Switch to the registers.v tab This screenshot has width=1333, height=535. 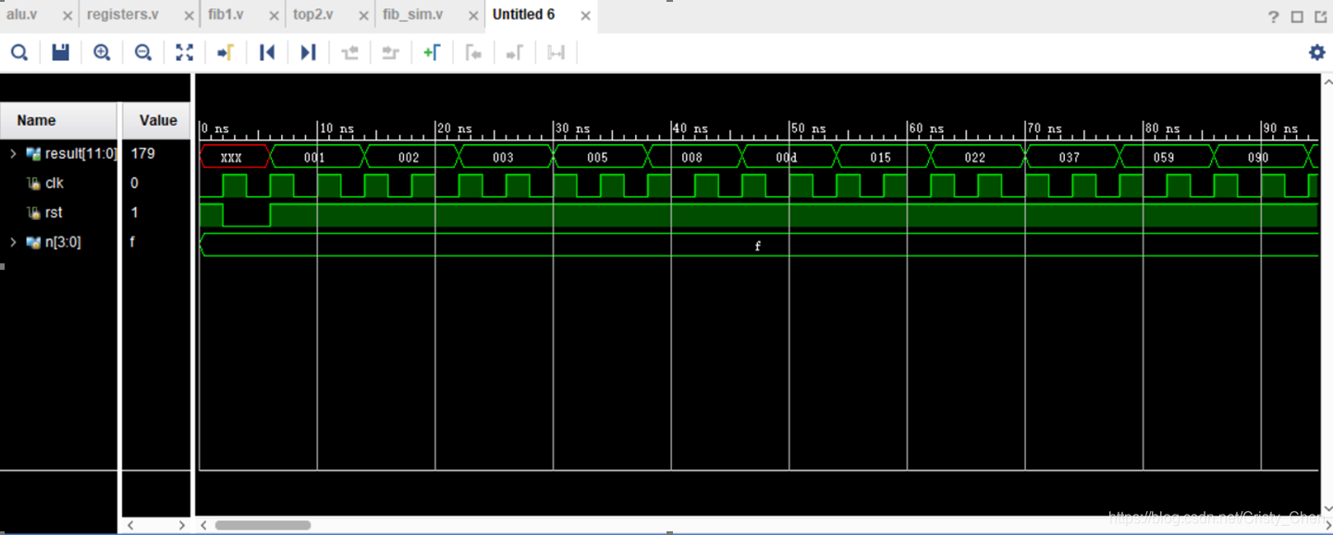click(123, 15)
